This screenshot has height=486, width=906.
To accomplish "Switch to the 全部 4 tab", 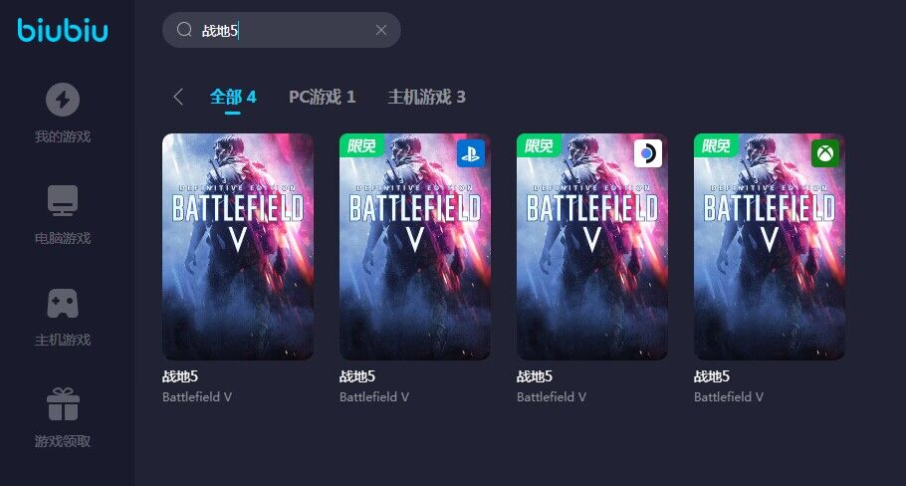I will click(x=233, y=97).
